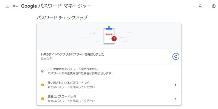Screen dimensions: 218x109
Task: Click the Google Password Manager key logo
Action: click(15, 6)
